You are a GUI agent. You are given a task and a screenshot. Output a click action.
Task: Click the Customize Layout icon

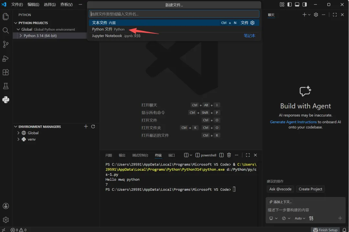(x=282, y=5)
